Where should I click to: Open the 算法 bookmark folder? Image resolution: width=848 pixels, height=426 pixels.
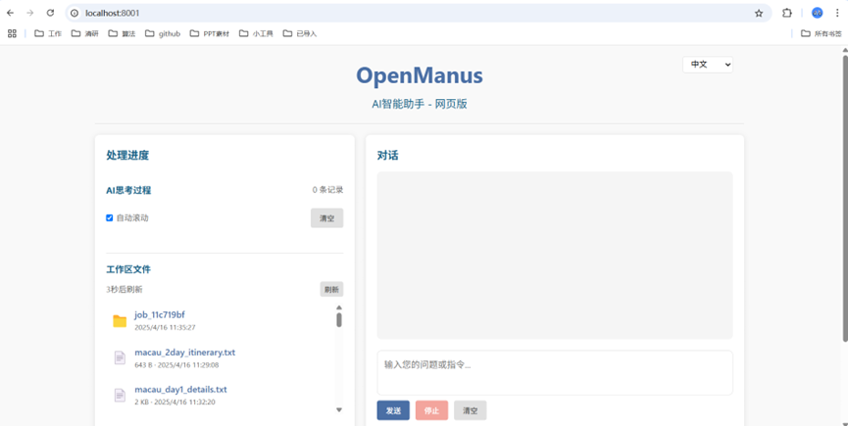tap(122, 33)
